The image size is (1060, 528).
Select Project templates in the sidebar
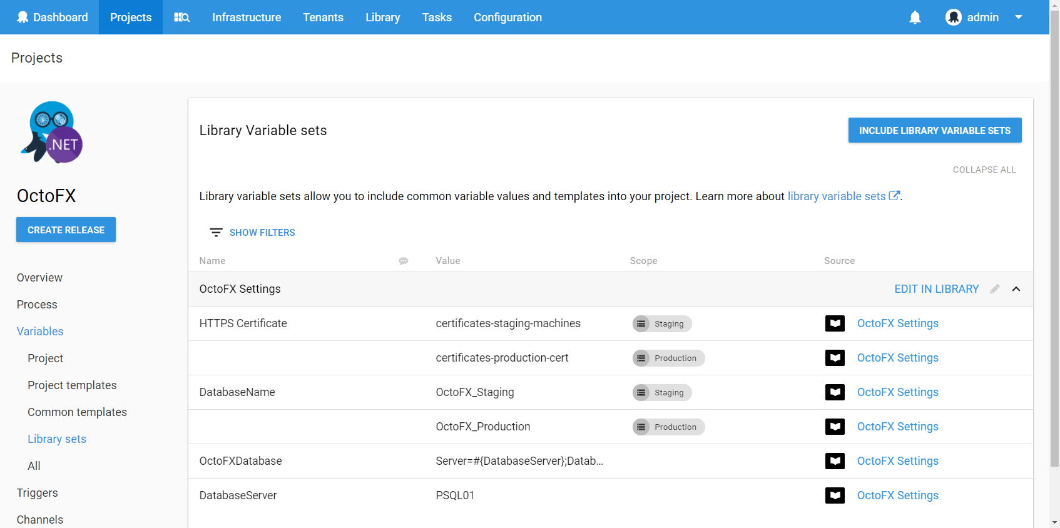(72, 385)
